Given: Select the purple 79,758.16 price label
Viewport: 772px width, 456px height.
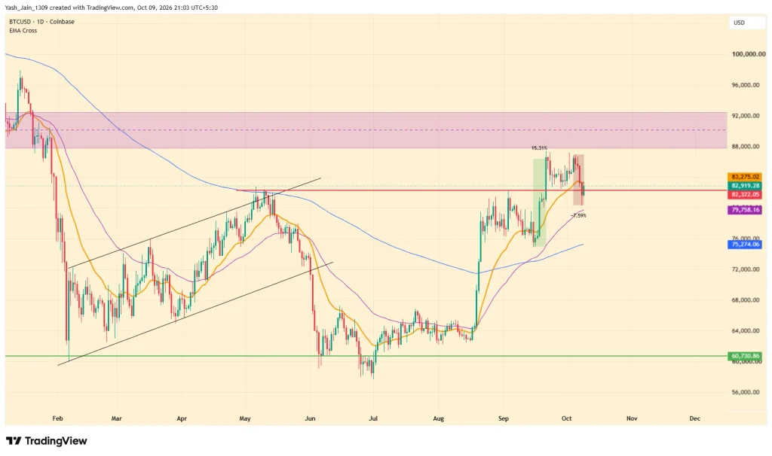Looking at the screenshot, I should (x=746, y=210).
